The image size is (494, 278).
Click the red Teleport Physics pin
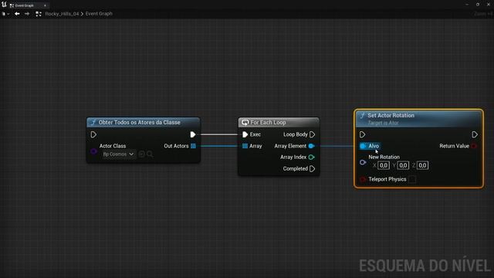click(x=363, y=179)
